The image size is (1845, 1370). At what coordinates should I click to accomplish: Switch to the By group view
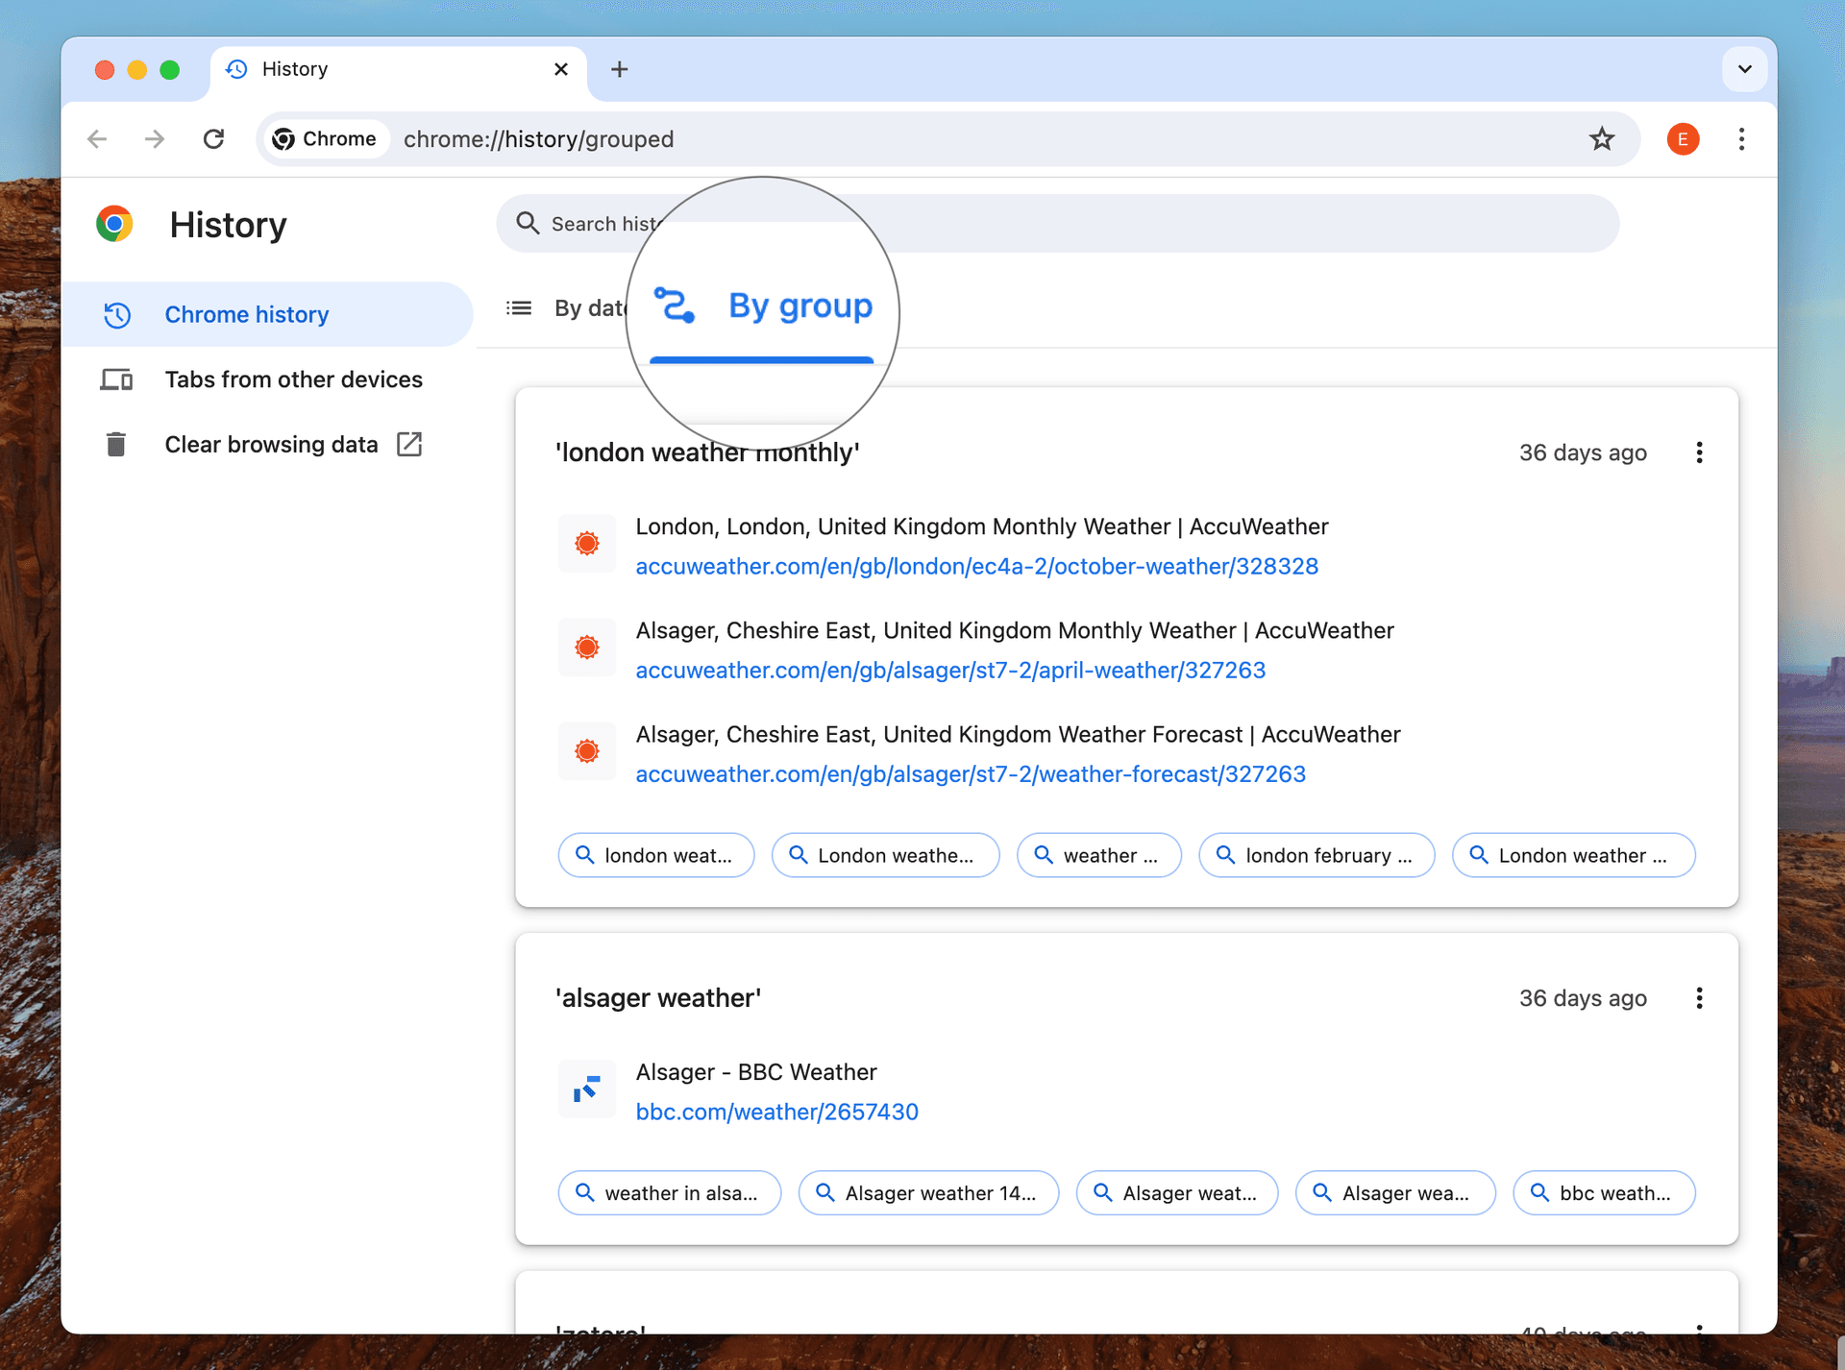[799, 307]
